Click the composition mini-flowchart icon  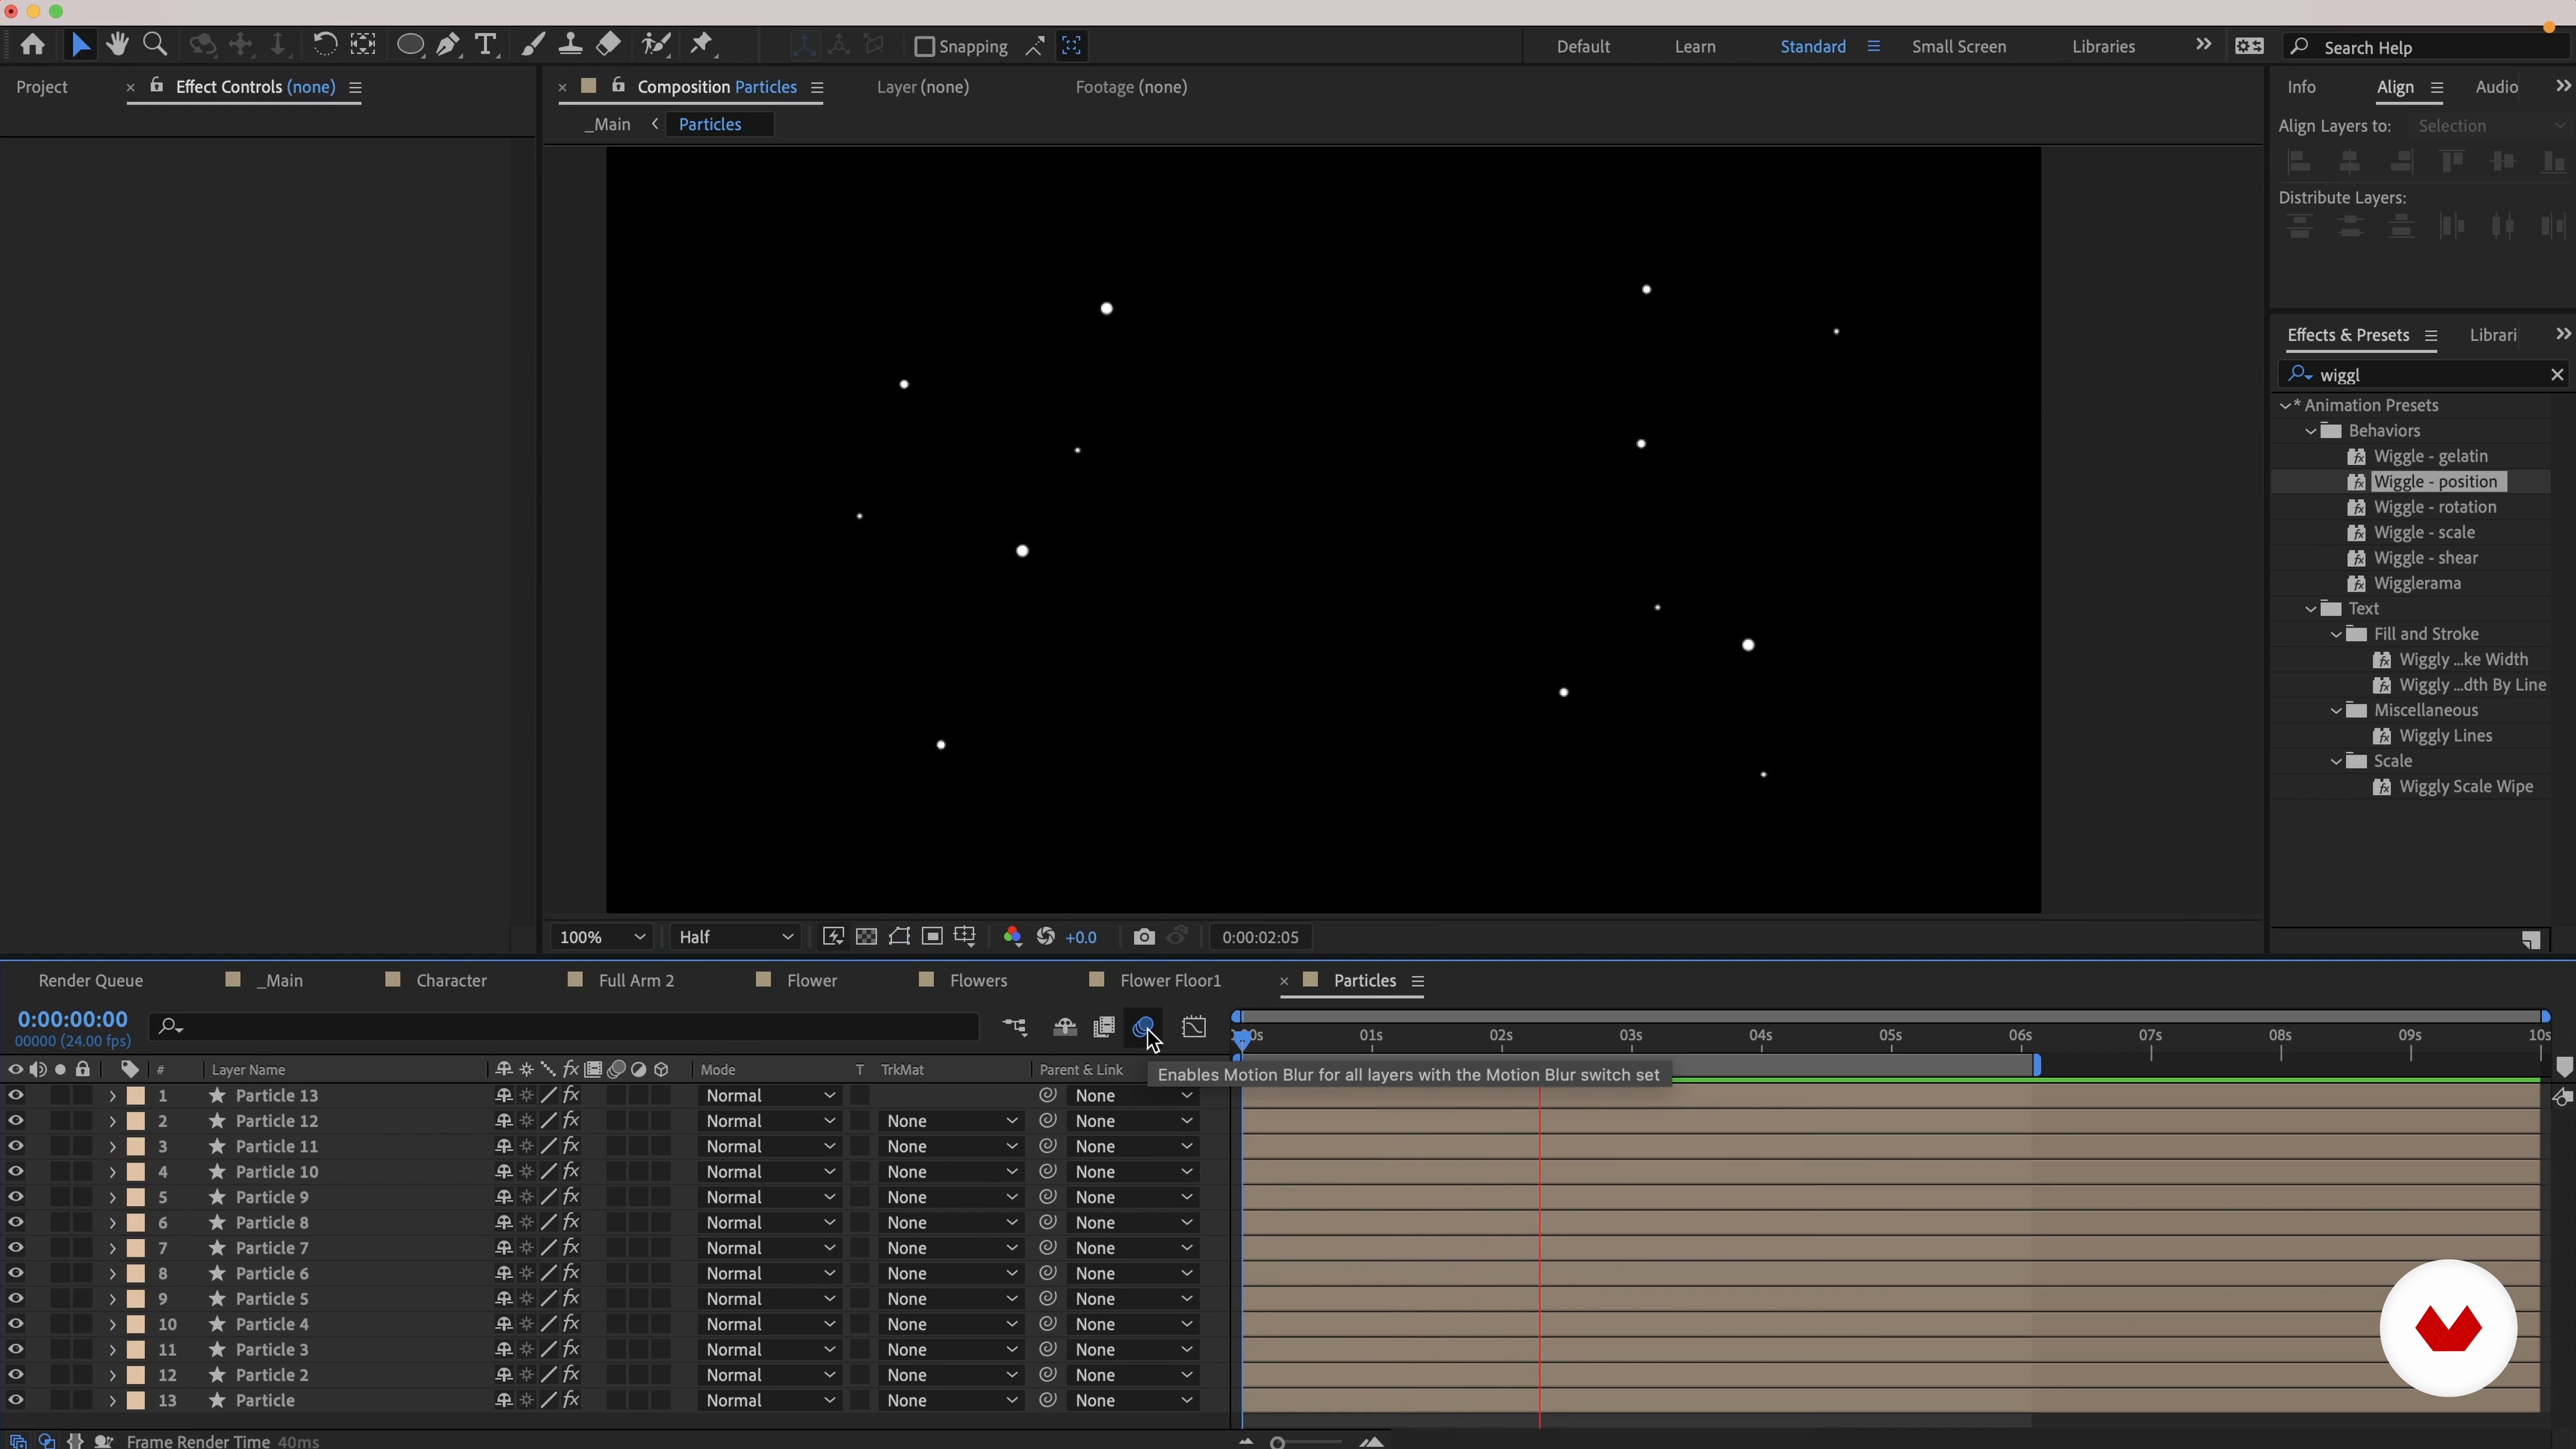(x=1015, y=1027)
